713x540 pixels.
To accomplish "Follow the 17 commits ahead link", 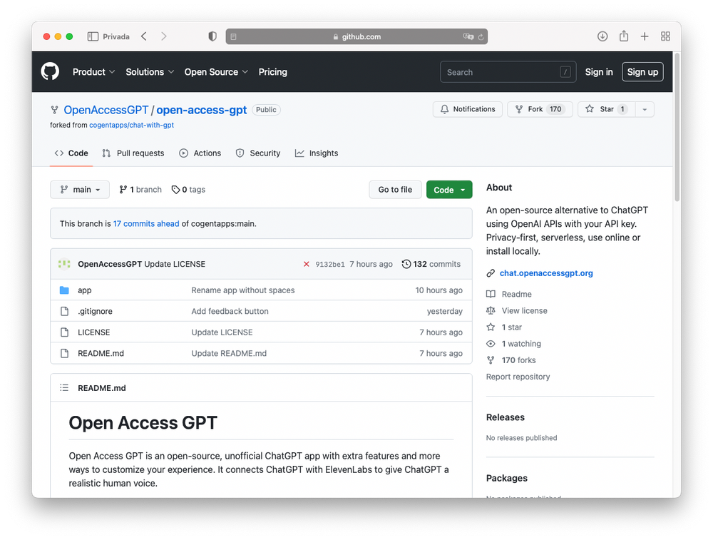I will point(146,223).
